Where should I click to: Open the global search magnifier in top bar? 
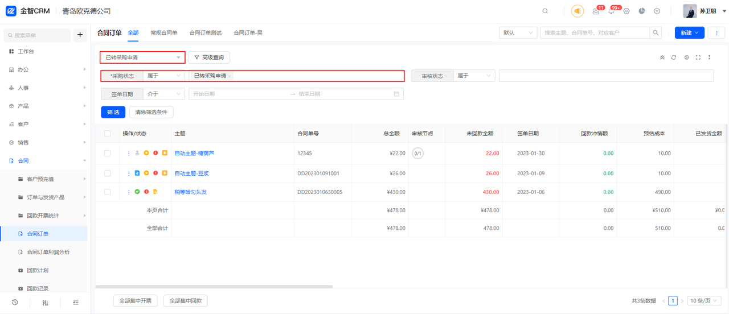tap(545, 11)
